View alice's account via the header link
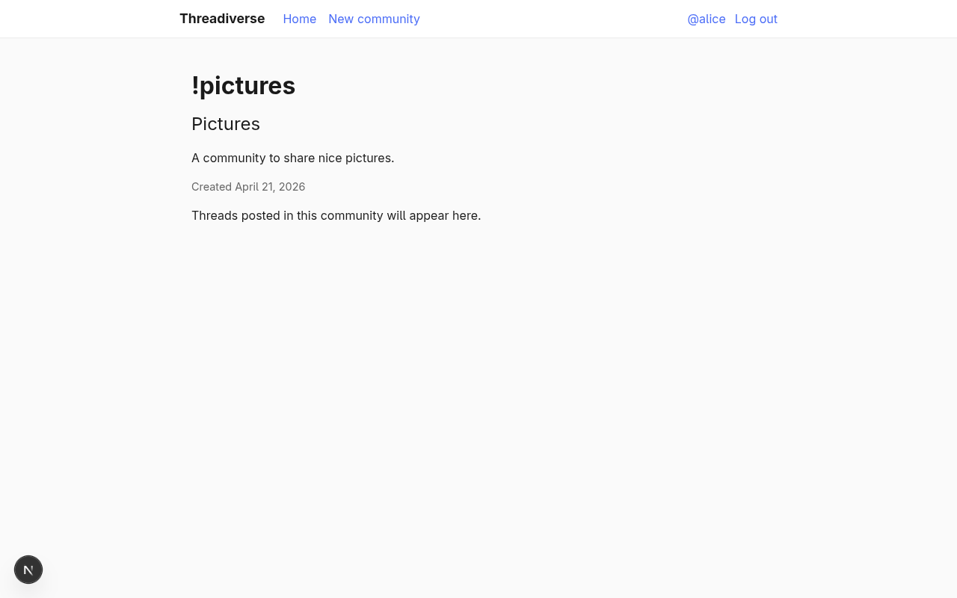The height and width of the screenshot is (598, 957). pos(706,18)
